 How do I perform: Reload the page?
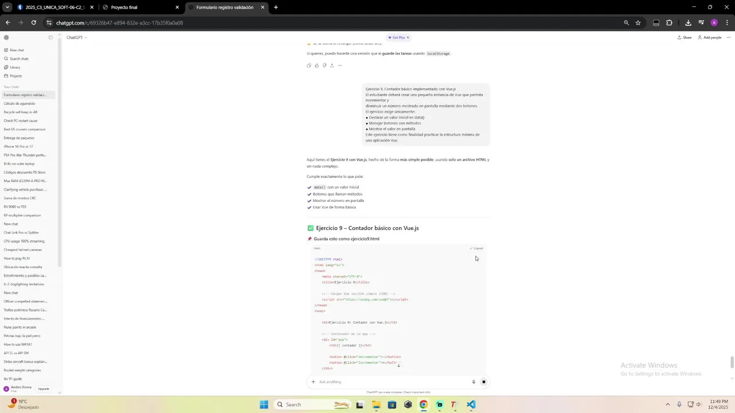coord(34,23)
